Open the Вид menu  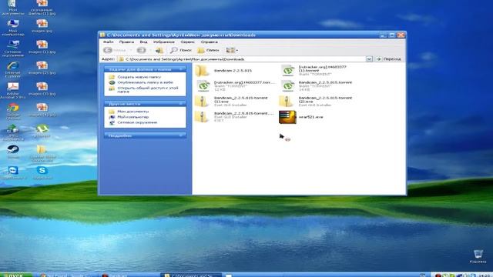point(143,42)
